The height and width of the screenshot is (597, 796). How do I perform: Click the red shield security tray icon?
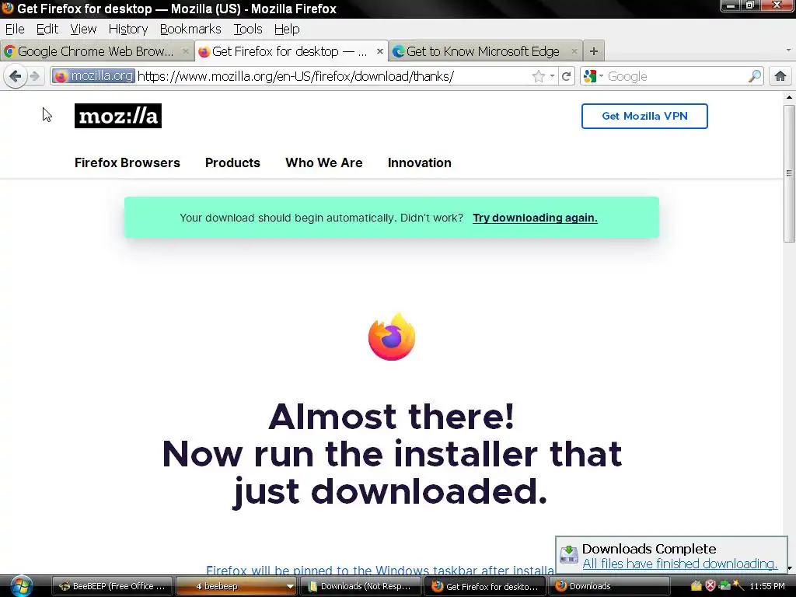[x=710, y=586]
